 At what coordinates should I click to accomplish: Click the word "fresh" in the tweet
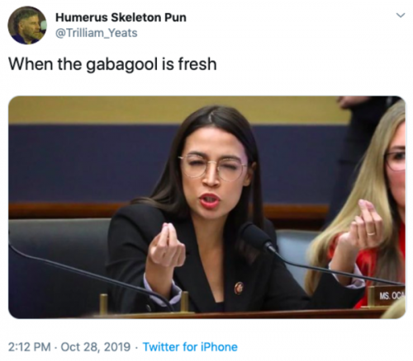[197, 63]
